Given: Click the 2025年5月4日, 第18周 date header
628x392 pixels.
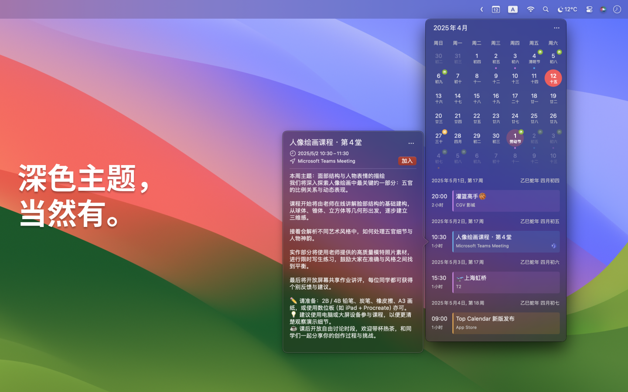Looking at the screenshot, I should coord(457,303).
